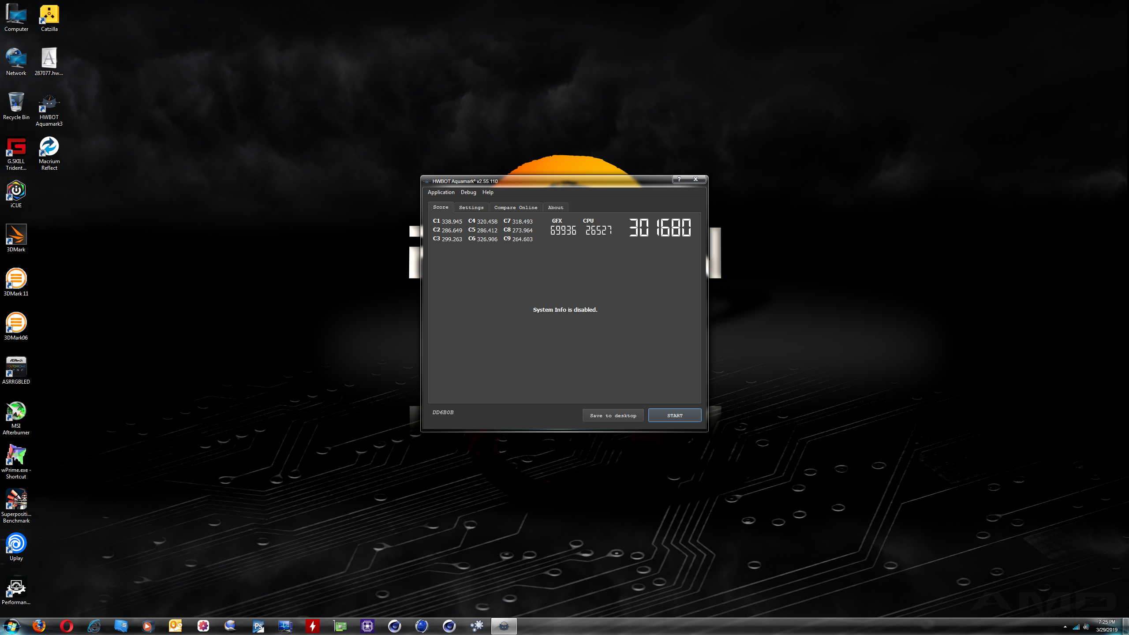Select the Performance test desktop icon
Image resolution: width=1129 pixels, height=635 pixels.
tap(16, 591)
